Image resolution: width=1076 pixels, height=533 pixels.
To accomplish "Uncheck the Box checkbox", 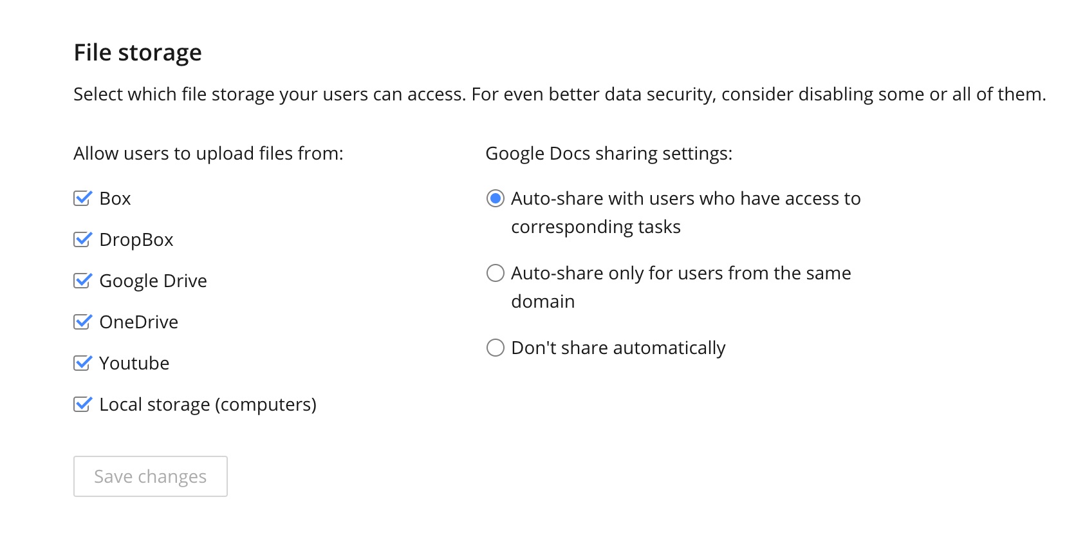I will 82,198.
